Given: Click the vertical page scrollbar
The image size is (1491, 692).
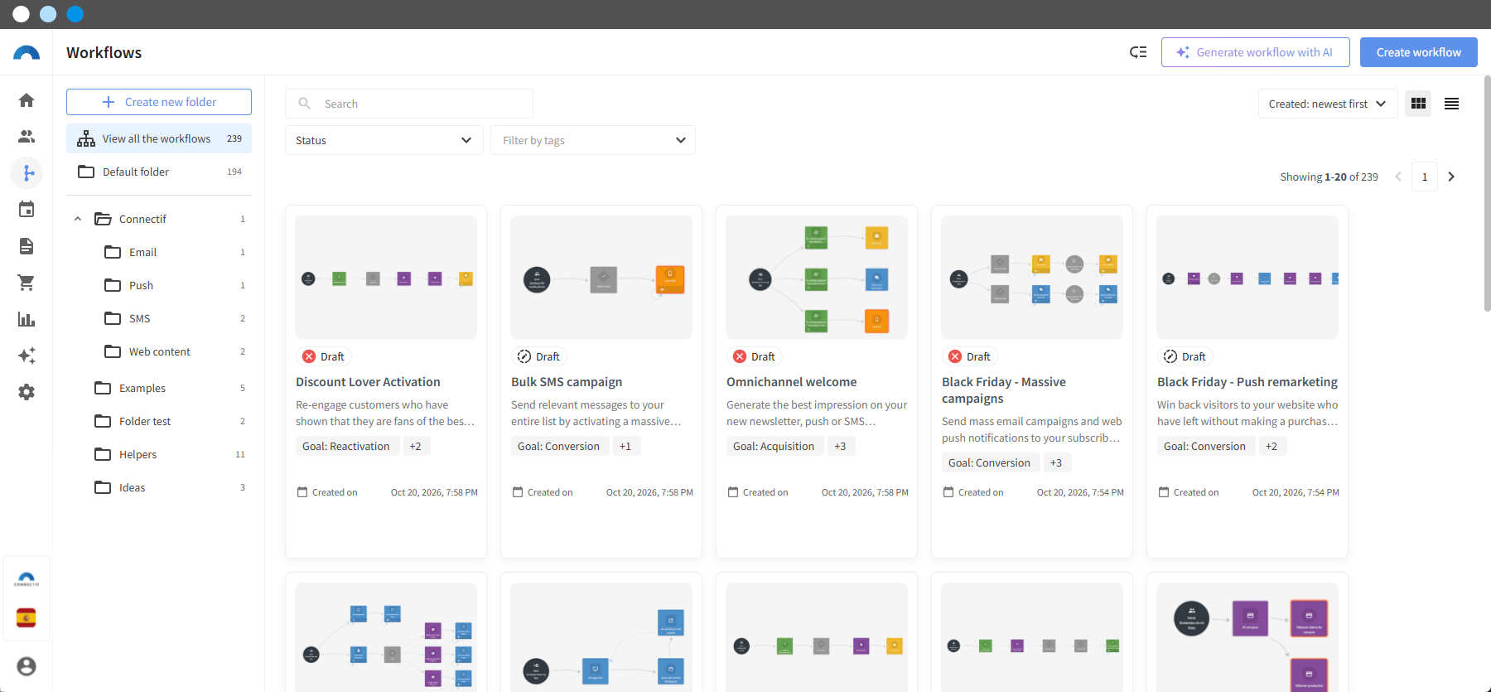Looking at the screenshot, I should tap(1487, 194).
